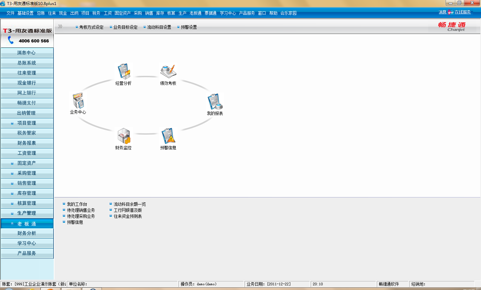Open 总账系统 in sidebar
The width and height of the screenshot is (481, 290).
[27, 63]
